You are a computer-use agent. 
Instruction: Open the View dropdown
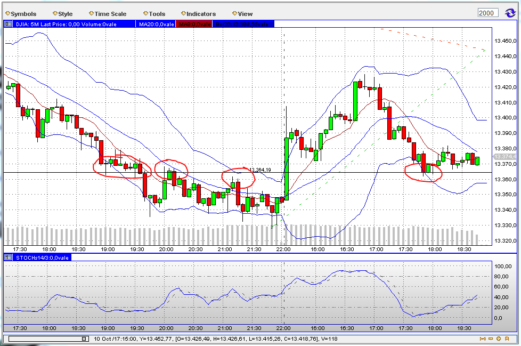tap(242, 13)
